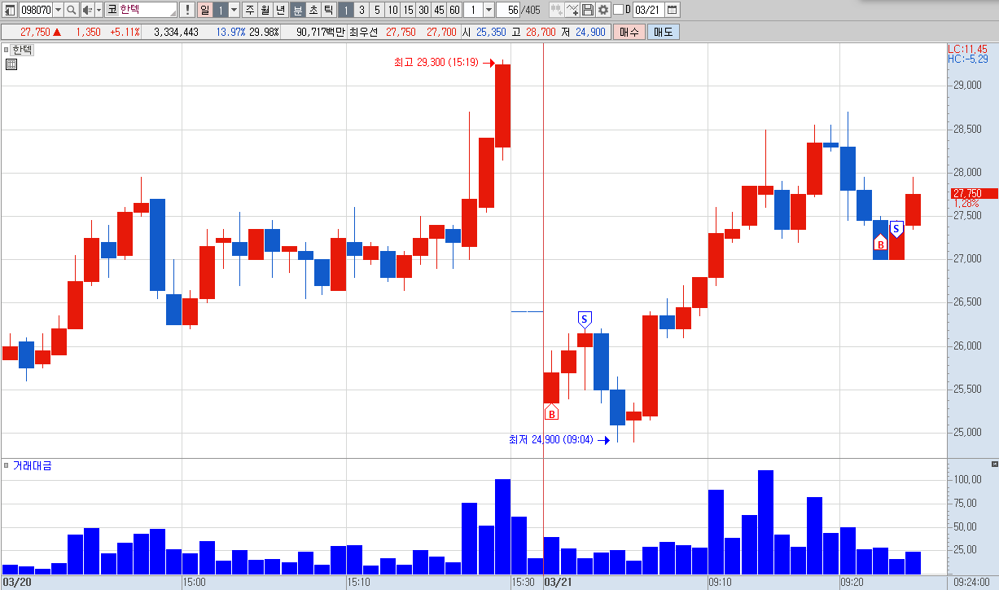Expand dropdown arrow next to 일 1

point(234,10)
